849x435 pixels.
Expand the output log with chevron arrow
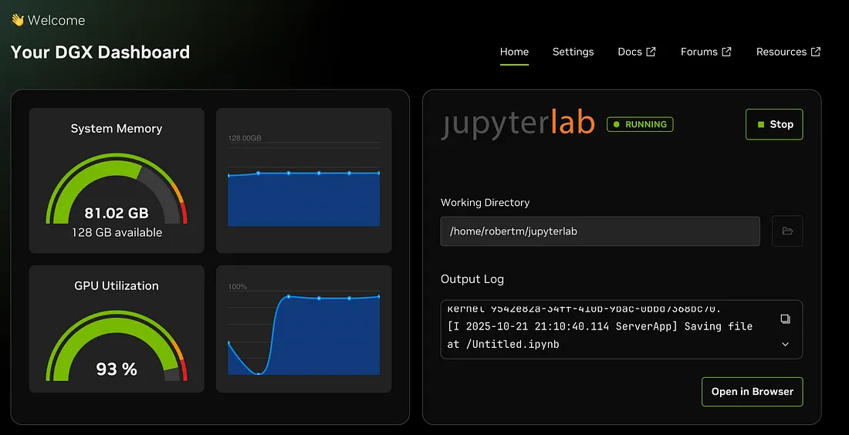(x=785, y=344)
